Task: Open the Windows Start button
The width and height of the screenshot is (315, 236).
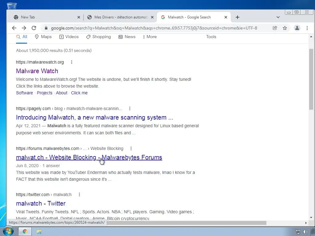Action: coord(8,231)
